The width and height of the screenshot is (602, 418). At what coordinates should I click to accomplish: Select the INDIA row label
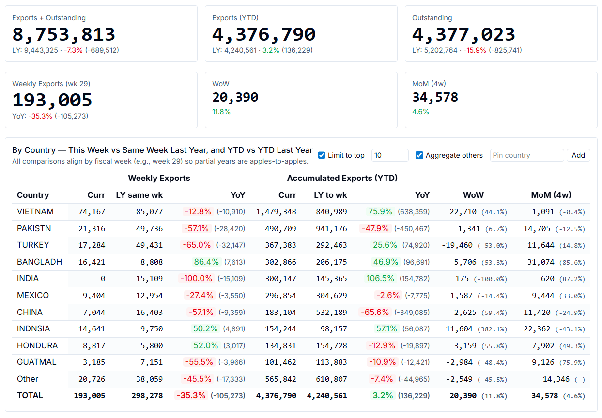(x=28, y=278)
